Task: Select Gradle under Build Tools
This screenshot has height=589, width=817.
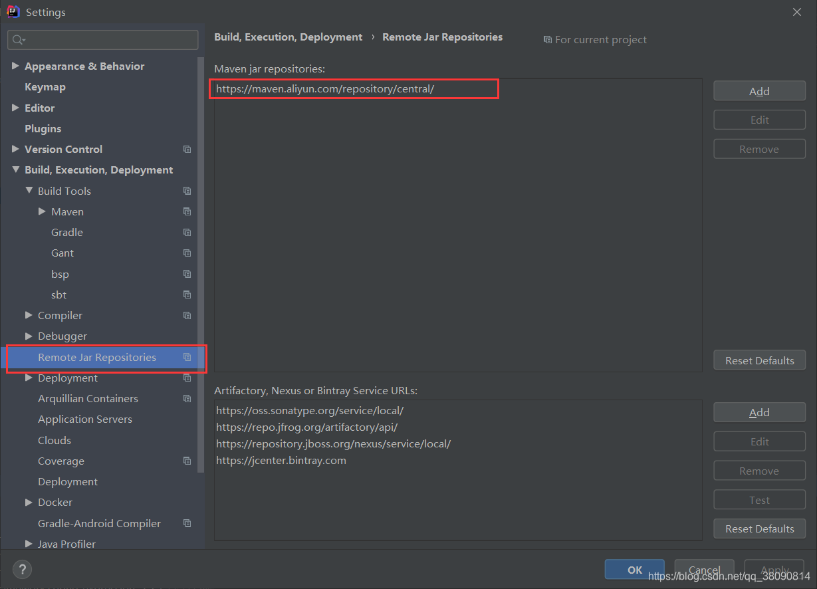Action: 67,233
